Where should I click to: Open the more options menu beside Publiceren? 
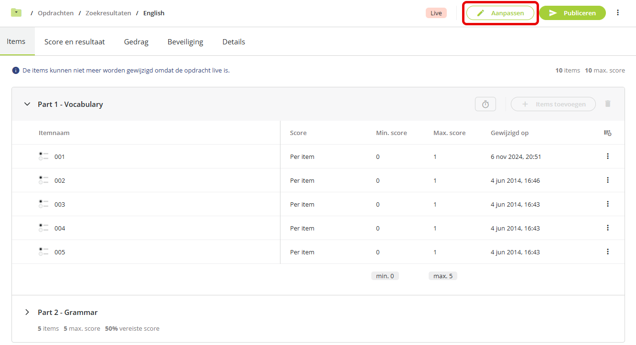618,13
